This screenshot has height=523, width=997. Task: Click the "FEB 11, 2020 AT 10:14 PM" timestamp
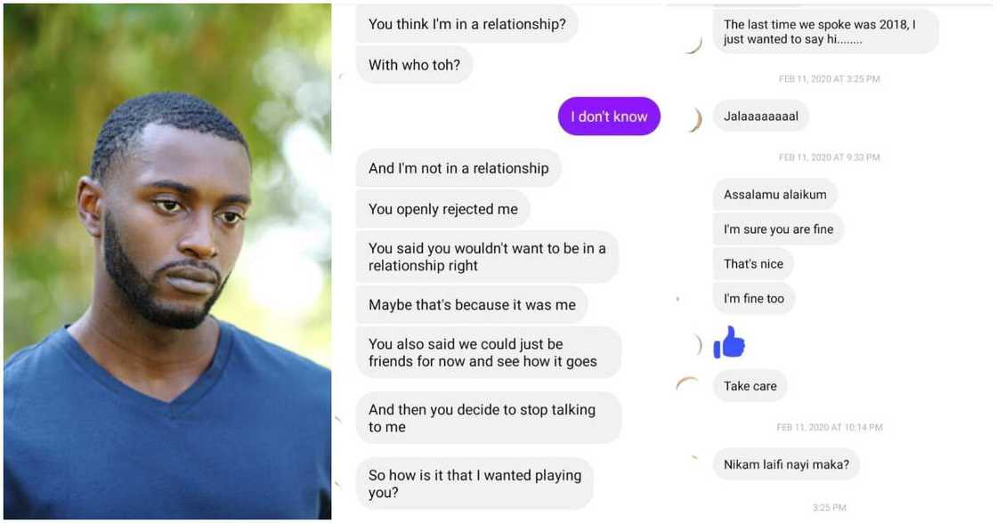tap(829, 427)
